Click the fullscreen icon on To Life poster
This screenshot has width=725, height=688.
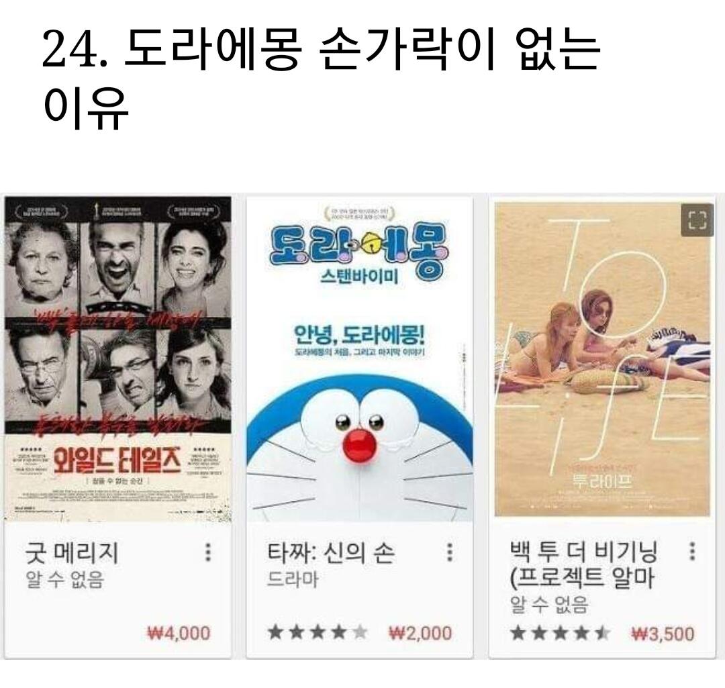pos(697,220)
